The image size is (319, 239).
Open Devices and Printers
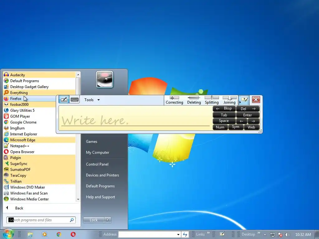point(102,175)
